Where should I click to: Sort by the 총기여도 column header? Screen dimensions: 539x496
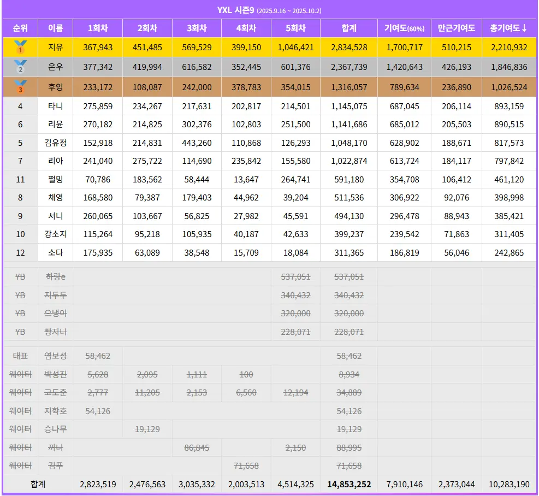click(x=508, y=28)
